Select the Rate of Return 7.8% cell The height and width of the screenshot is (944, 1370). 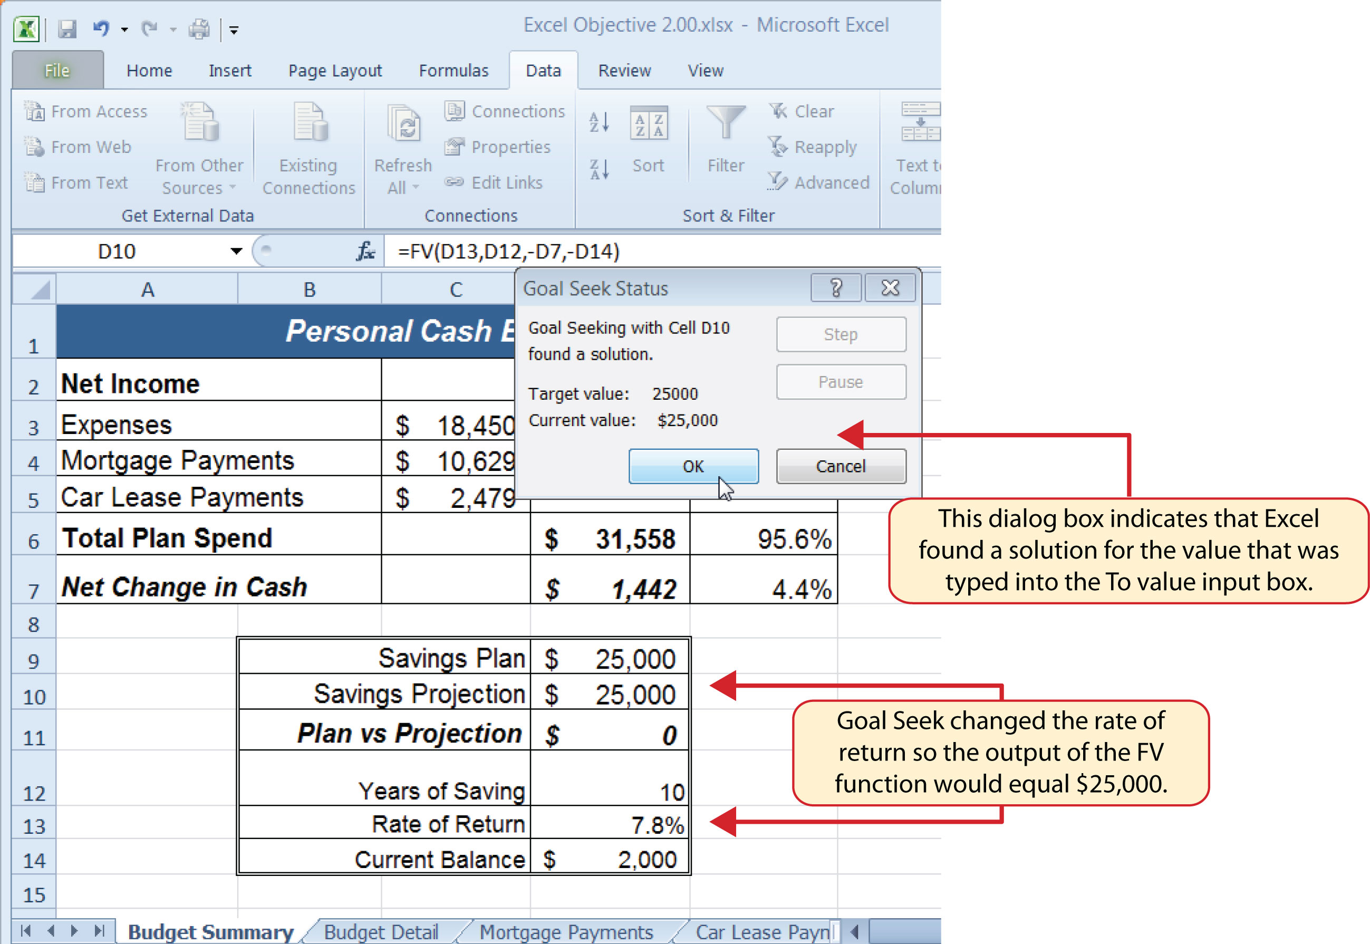tap(610, 823)
